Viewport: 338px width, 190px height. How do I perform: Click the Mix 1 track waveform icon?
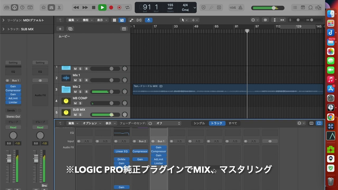coord(66,78)
